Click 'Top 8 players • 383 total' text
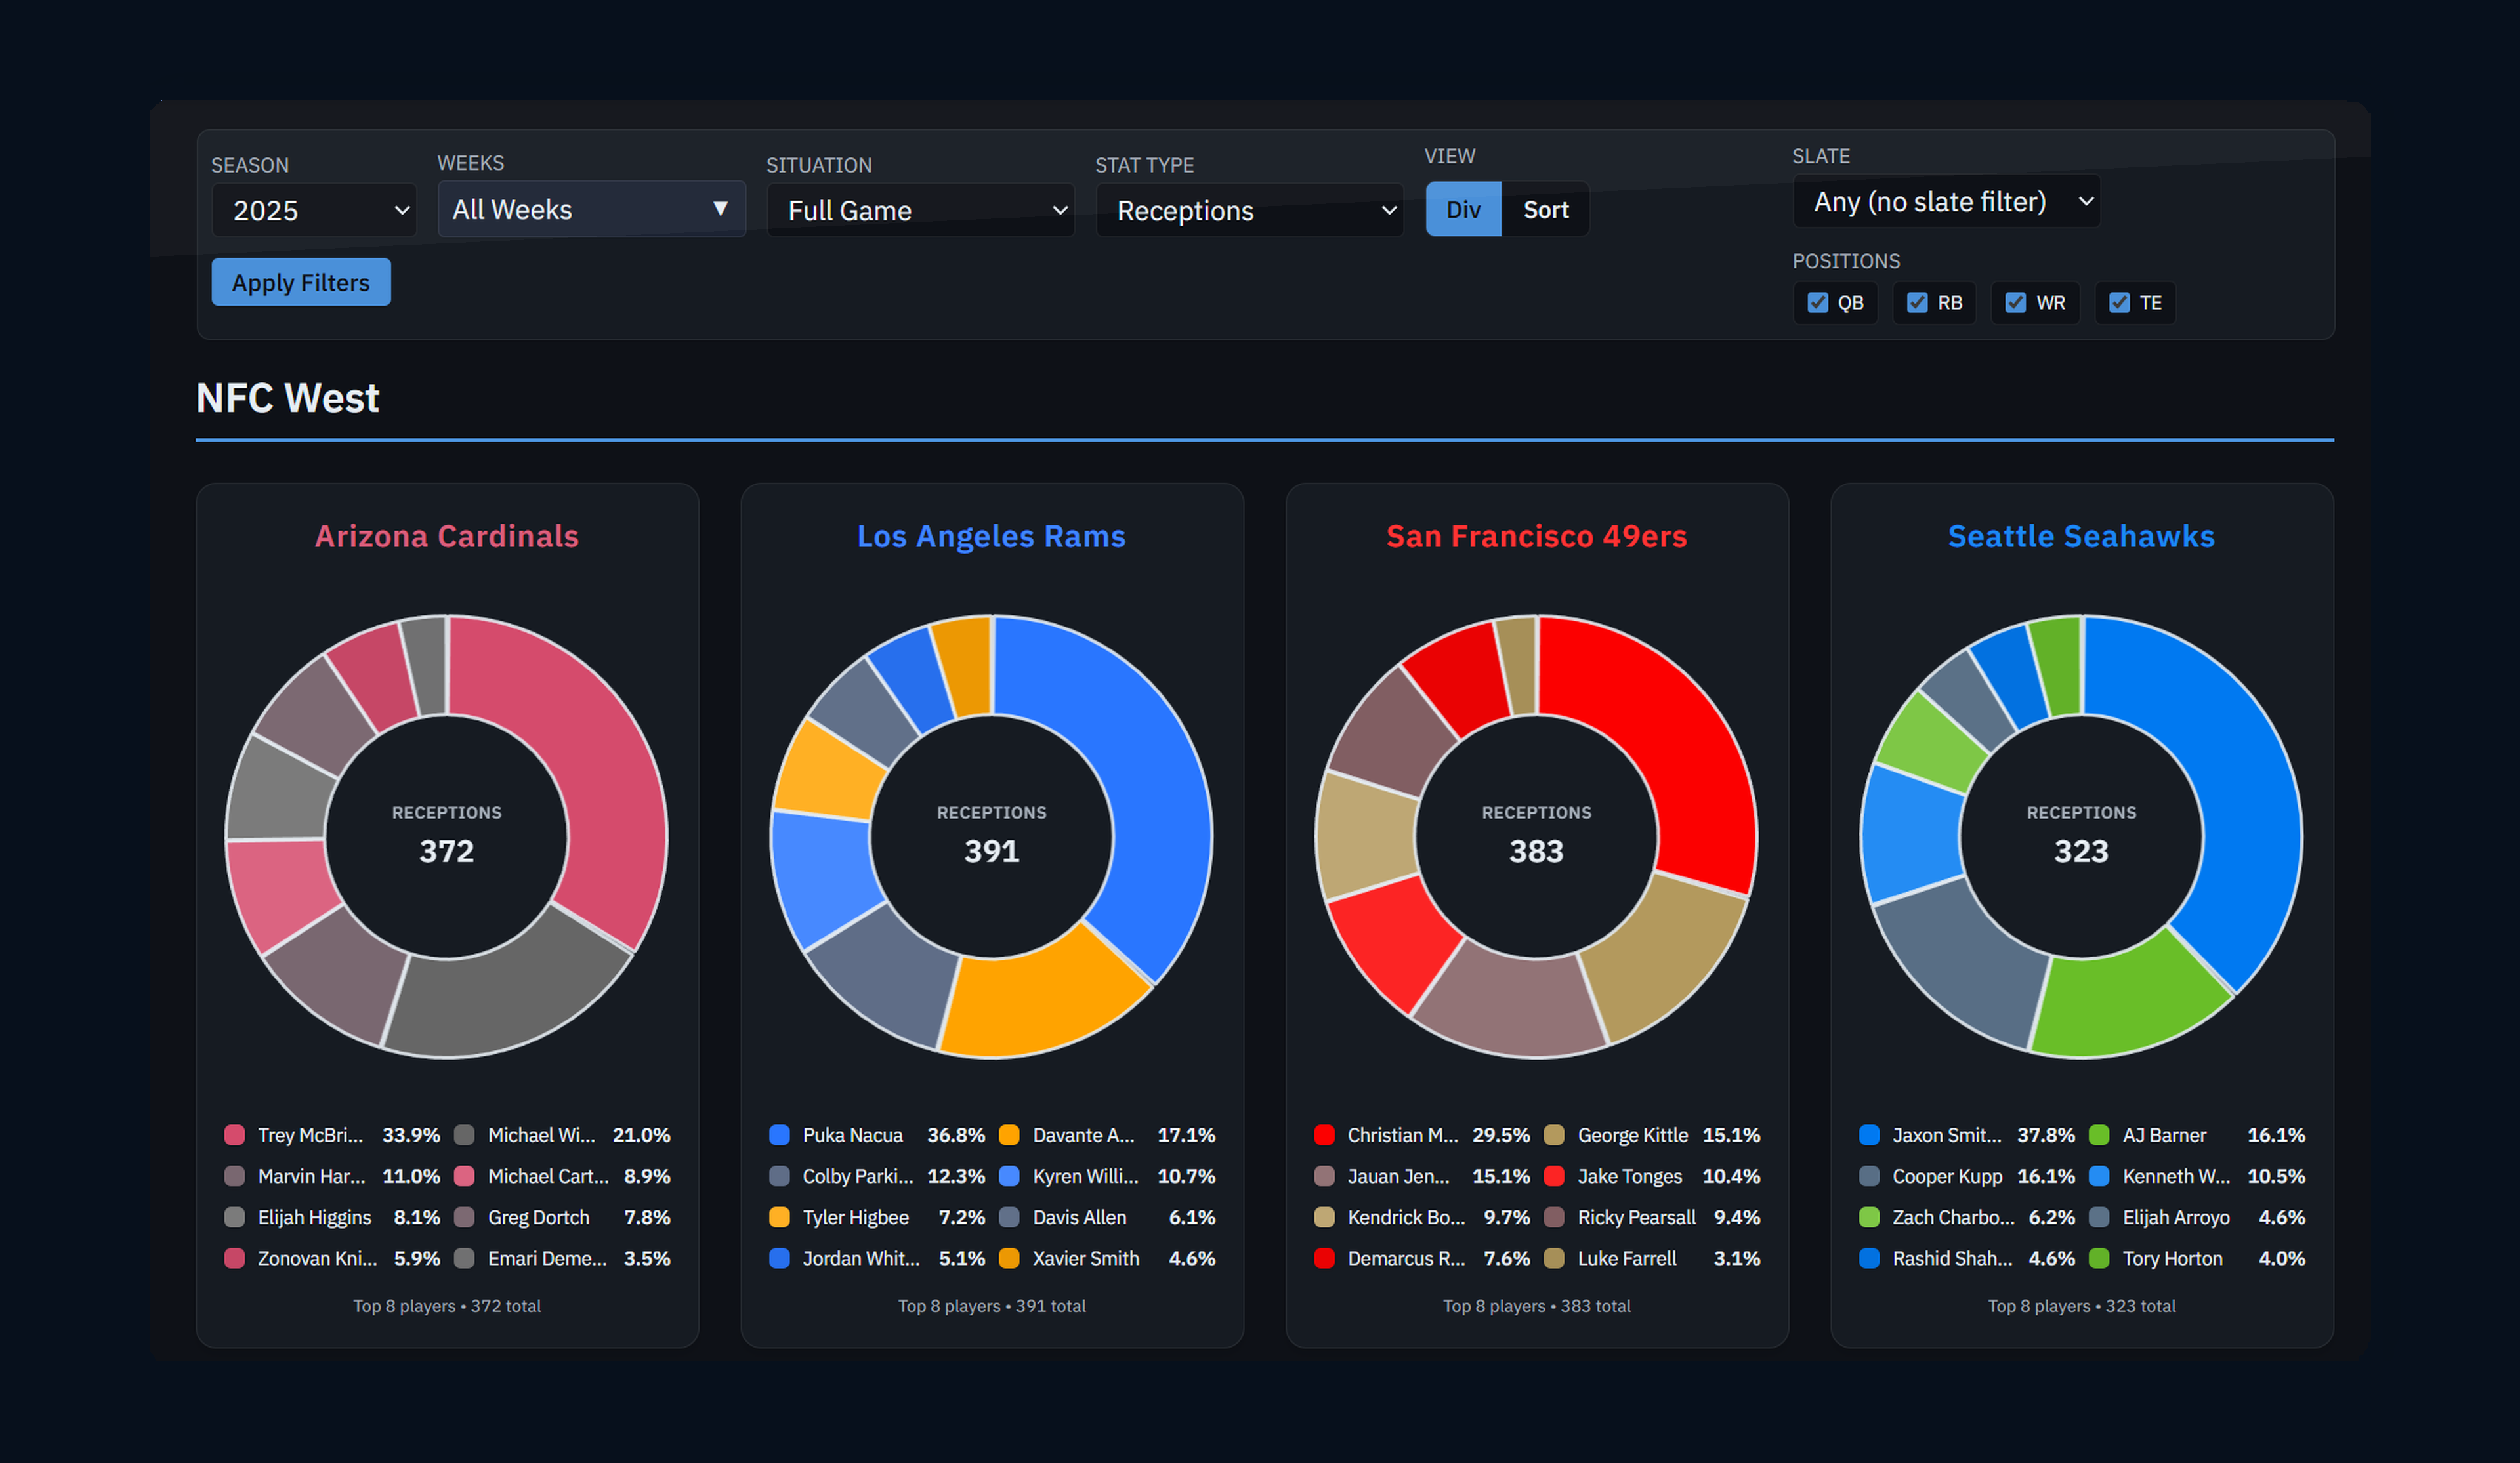The width and height of the screenshot is (2520, 1463). pyautogui.click(x=1537, y=1306)
